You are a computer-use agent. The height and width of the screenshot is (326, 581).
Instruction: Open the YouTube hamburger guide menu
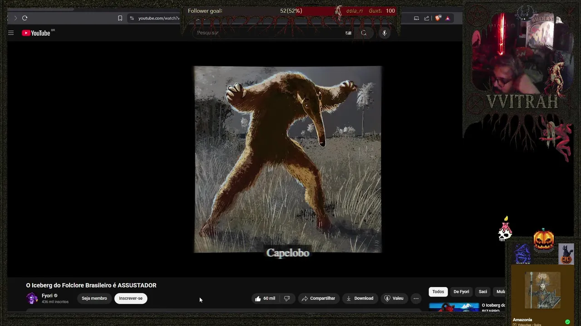coord(11,33)
